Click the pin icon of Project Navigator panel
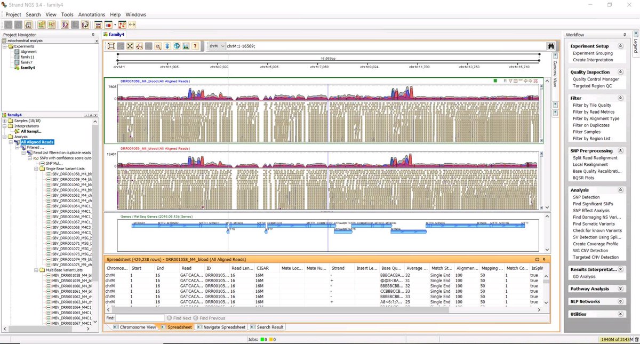Screen dimensions: 640x344 (93, 35)
